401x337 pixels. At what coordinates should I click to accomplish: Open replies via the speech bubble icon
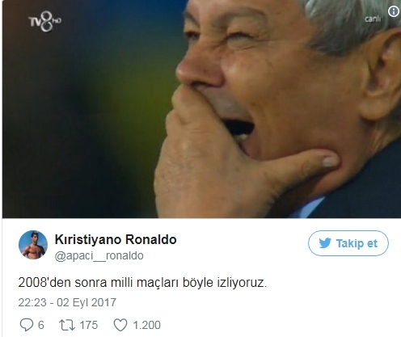[27, 325]
